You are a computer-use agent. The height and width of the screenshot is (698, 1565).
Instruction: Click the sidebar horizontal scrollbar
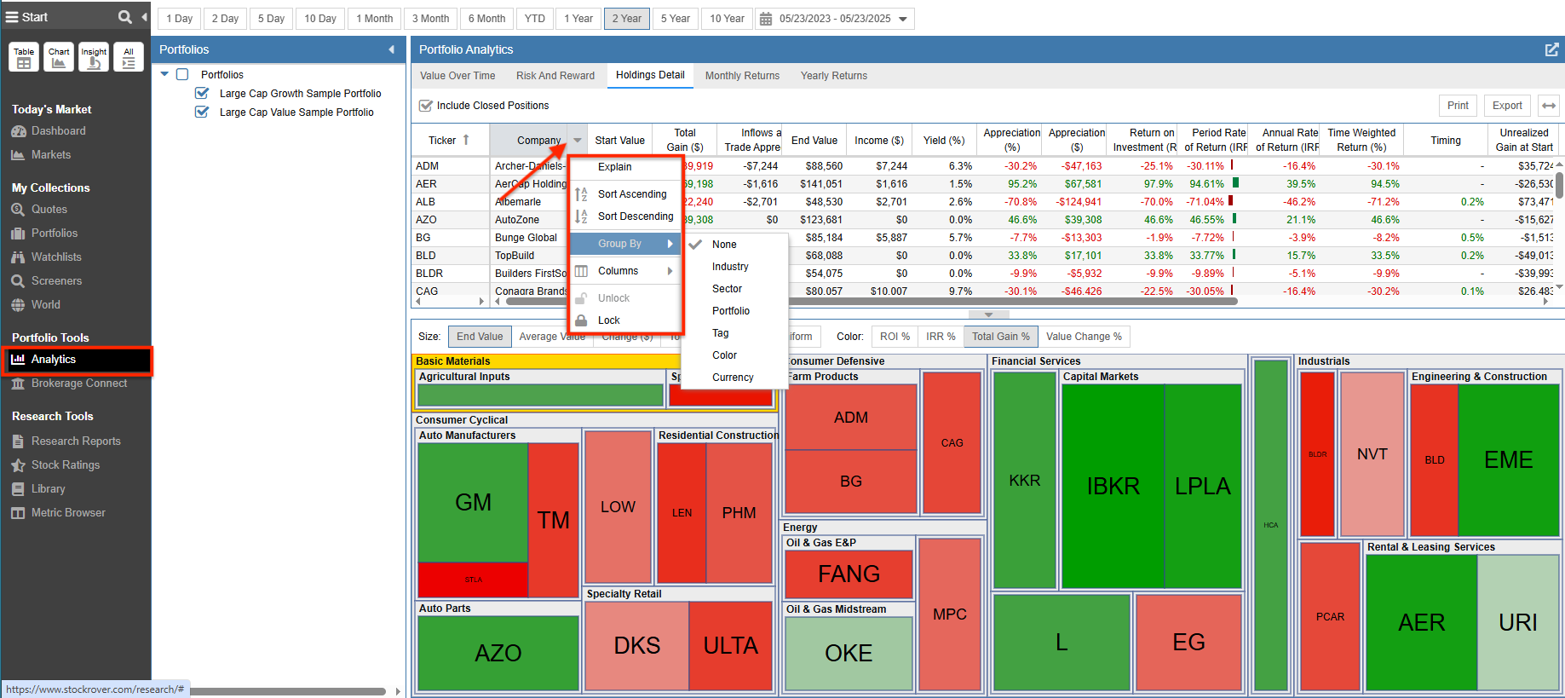(288, 691)
